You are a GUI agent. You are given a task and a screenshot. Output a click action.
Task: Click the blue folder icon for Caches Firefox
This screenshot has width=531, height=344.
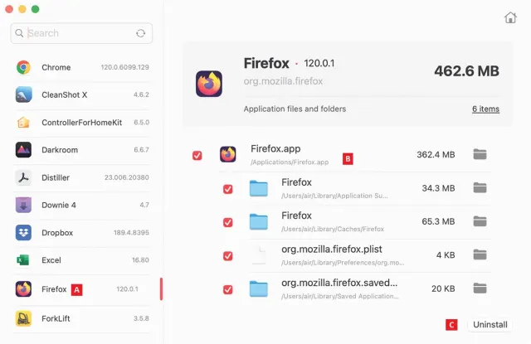(x=259, y=222)
